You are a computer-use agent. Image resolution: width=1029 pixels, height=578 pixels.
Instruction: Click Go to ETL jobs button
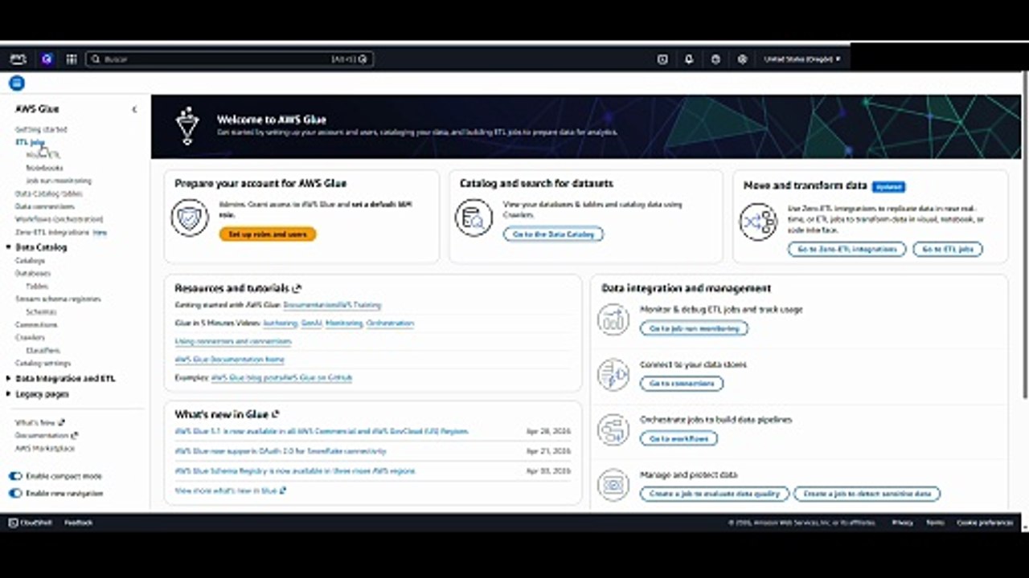click(948, 250)
